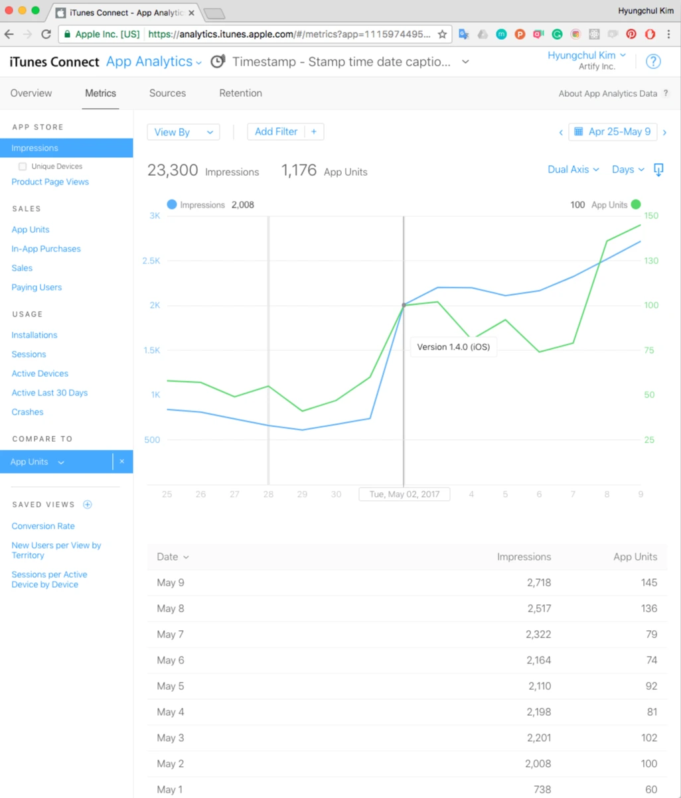This screenshot has width=681, height=798.
Task: Click the download chart data icon
Action: point(658,170)
